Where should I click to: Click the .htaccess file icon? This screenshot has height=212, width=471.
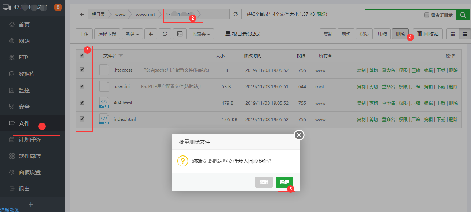click(x=104, y=70)
